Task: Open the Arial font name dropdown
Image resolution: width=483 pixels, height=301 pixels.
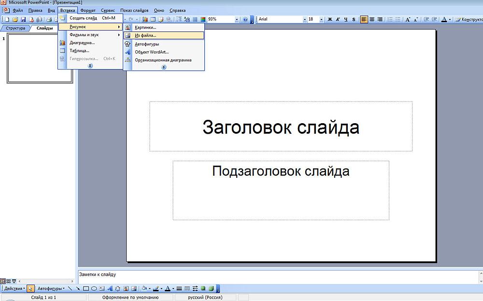Action: [305, 19]
